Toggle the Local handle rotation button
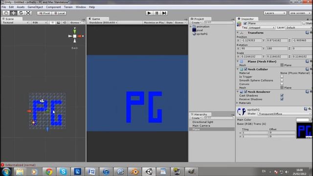313x176 pixels. tap(59, 13)
